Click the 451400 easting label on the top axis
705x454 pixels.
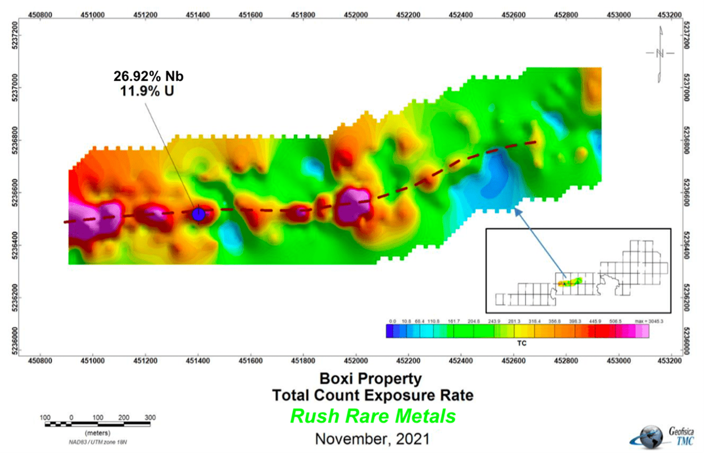pyautogui.click(x=198, y=15)
